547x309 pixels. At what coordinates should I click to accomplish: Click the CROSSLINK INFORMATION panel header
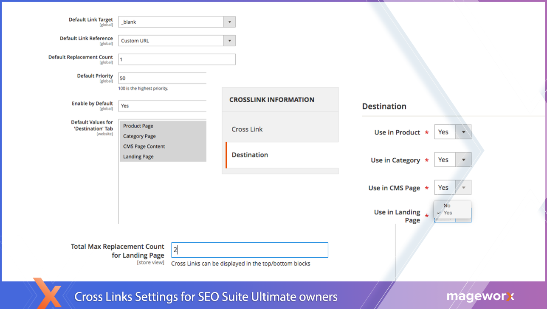[272, 100]
